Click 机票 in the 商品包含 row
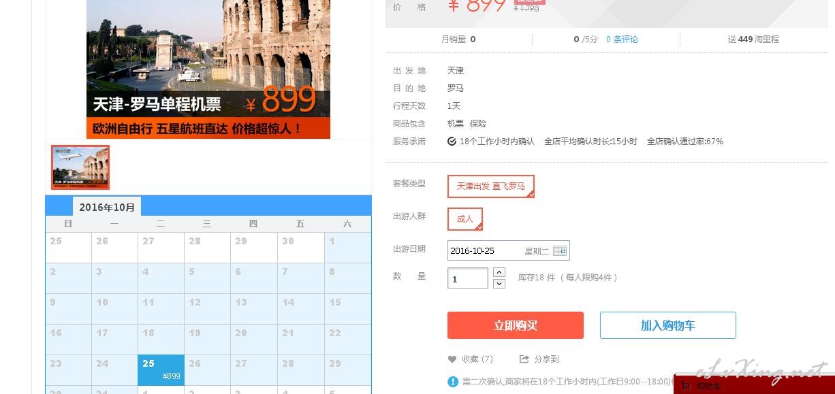Image resolution: width=835 pixels, height=394 pixels. pyautogui.click(x=456, y=124)
